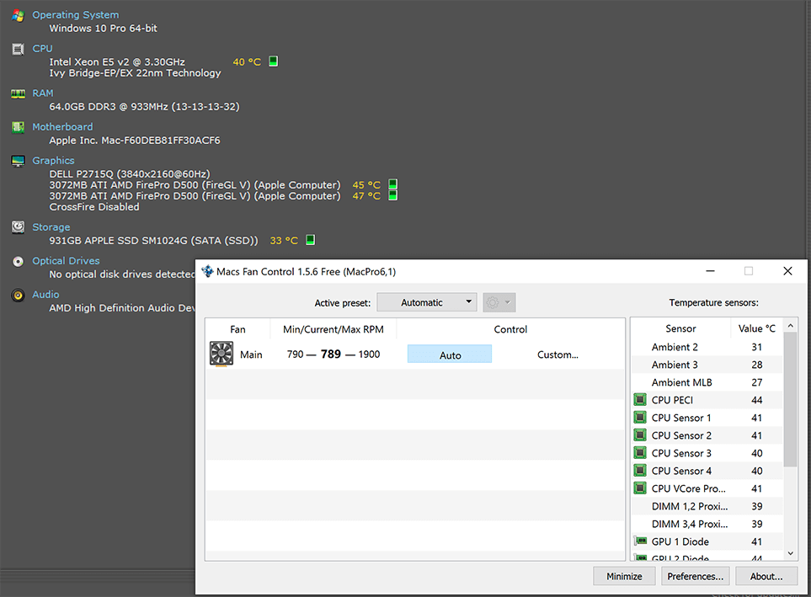Click the CPU PECI sensor chip icon
811x597 pixels.
[640, 400]
